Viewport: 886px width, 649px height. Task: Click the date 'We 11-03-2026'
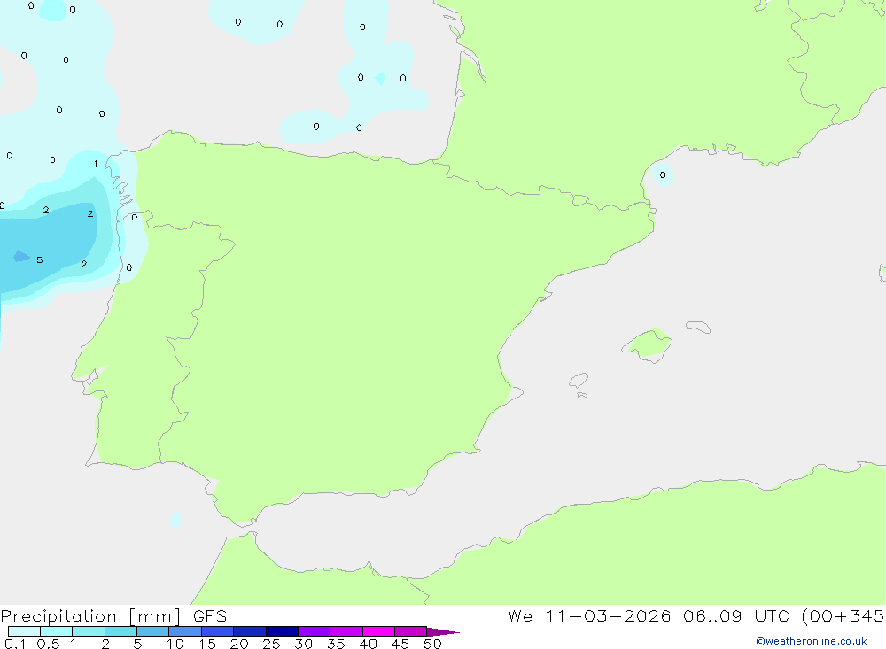(589, 616)
